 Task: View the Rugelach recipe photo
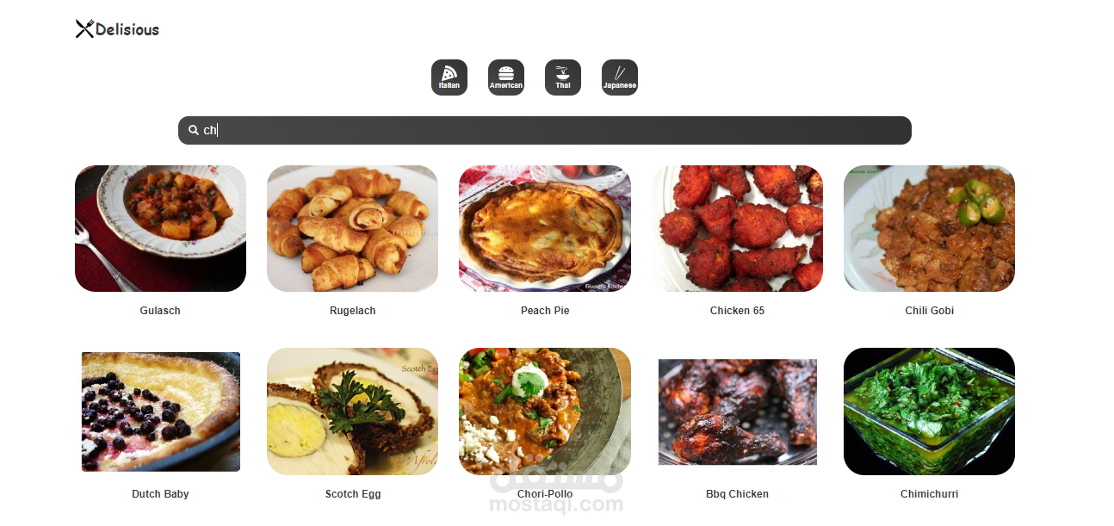pos(352,228)
